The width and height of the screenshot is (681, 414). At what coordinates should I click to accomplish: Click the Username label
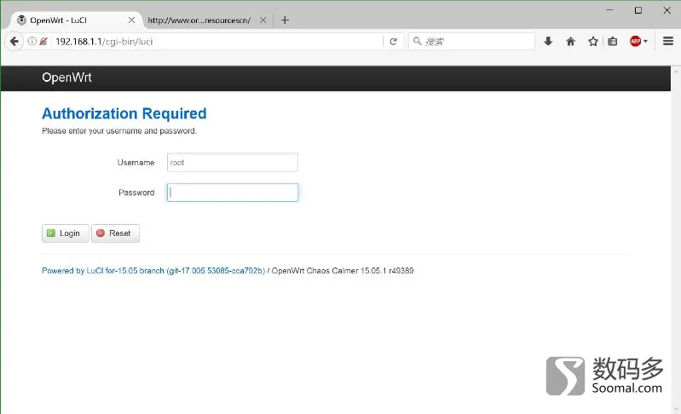136,163
